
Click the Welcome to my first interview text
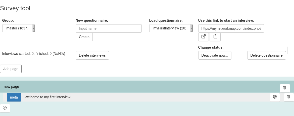[x=48, y=97]
